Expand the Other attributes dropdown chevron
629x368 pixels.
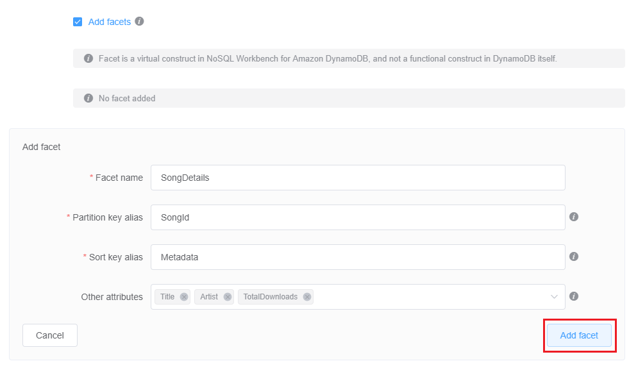[x=554, y=297]
